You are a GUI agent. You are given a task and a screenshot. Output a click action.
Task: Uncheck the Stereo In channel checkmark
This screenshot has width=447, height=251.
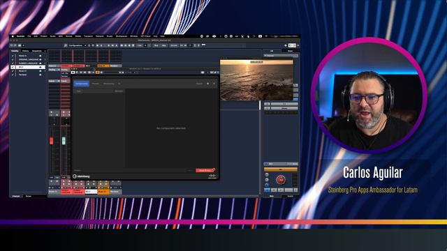coord(13,56)
